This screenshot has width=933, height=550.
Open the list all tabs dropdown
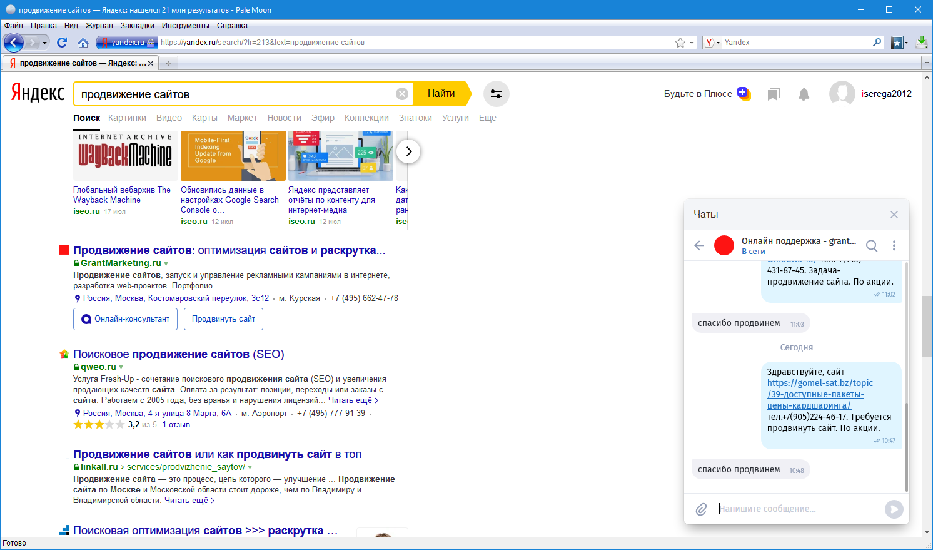pyautogui.click(x=927, y=63)
